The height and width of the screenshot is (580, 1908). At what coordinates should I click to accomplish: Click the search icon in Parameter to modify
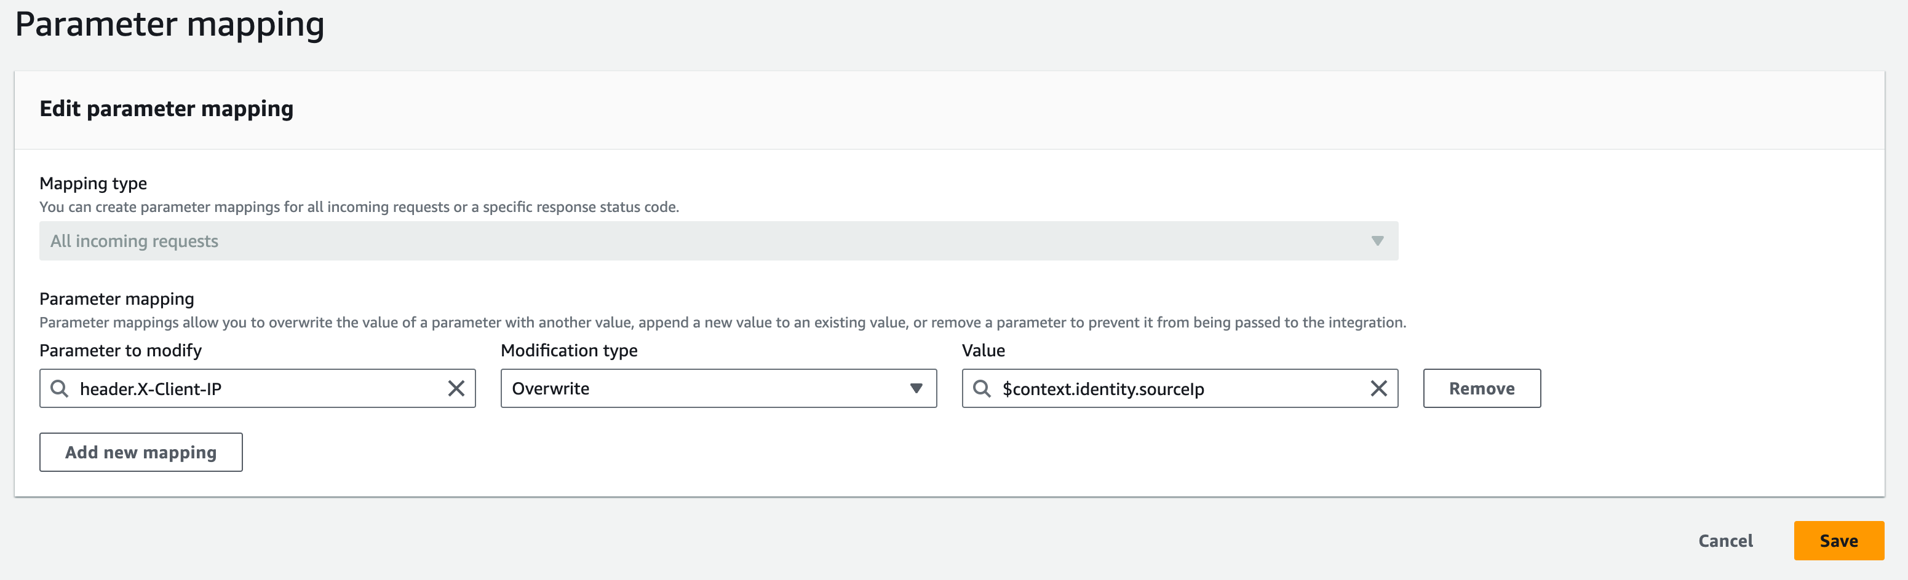point(59,388)
